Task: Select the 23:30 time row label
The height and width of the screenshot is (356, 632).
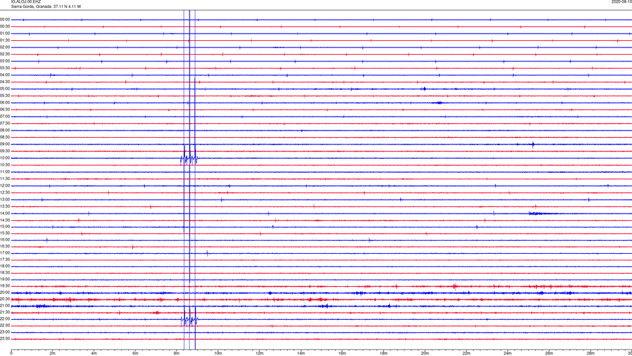Action: click(x=5, y=339)
